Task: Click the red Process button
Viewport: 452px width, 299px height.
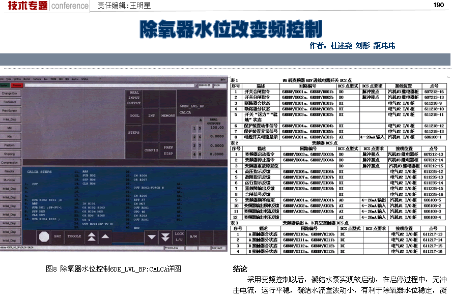Action: click(17, 85)
